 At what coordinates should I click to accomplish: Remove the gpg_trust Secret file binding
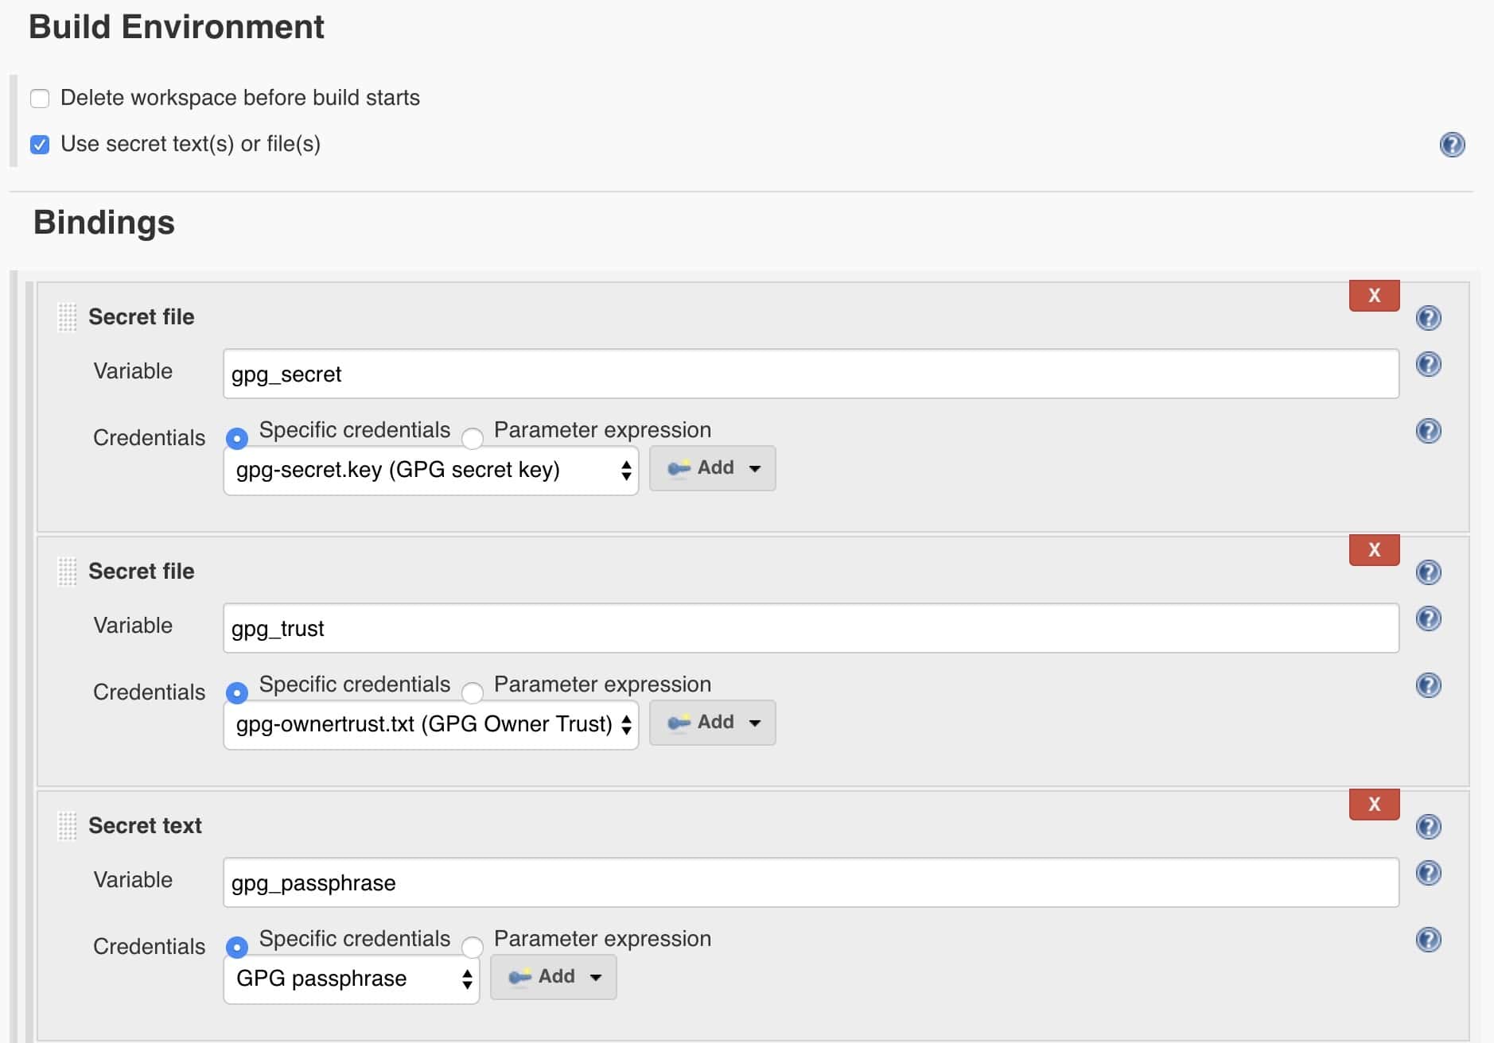[1374, 549]
